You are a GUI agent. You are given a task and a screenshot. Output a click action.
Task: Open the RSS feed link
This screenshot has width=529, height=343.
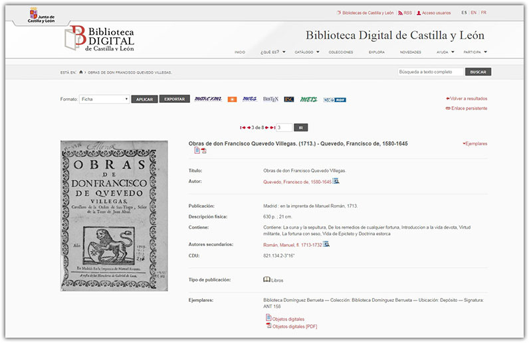(405, 13)
